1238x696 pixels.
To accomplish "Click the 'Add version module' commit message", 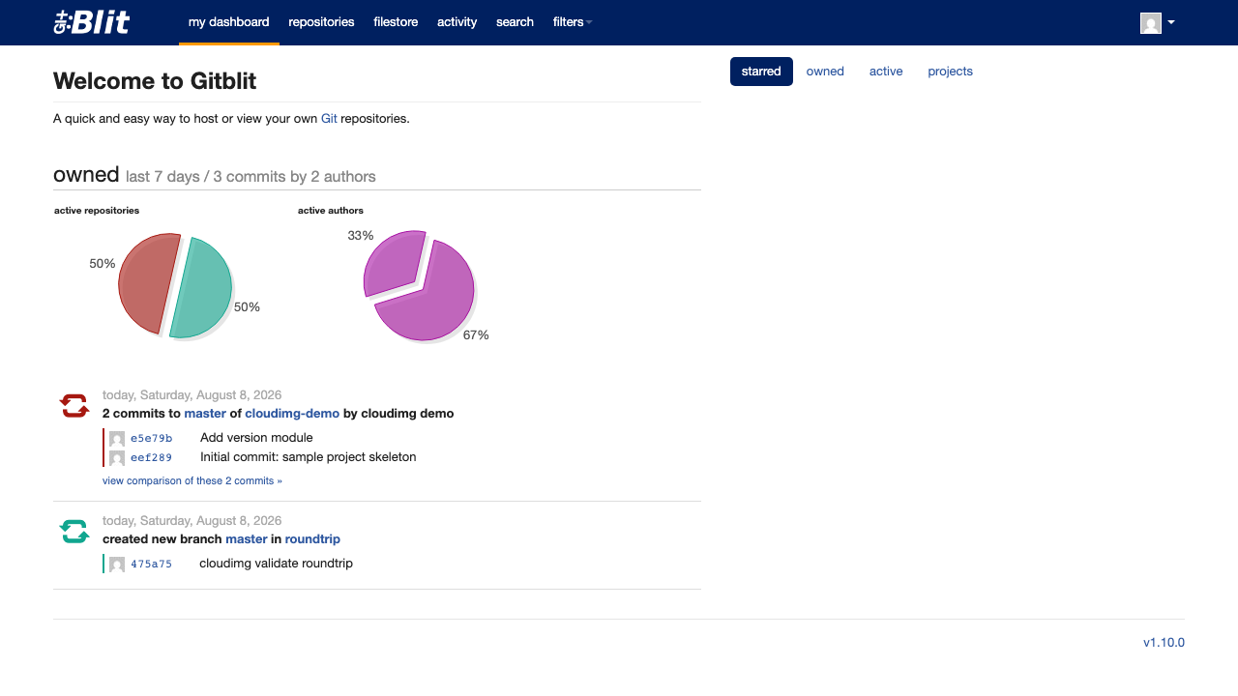I will click(x=256, y=438).
